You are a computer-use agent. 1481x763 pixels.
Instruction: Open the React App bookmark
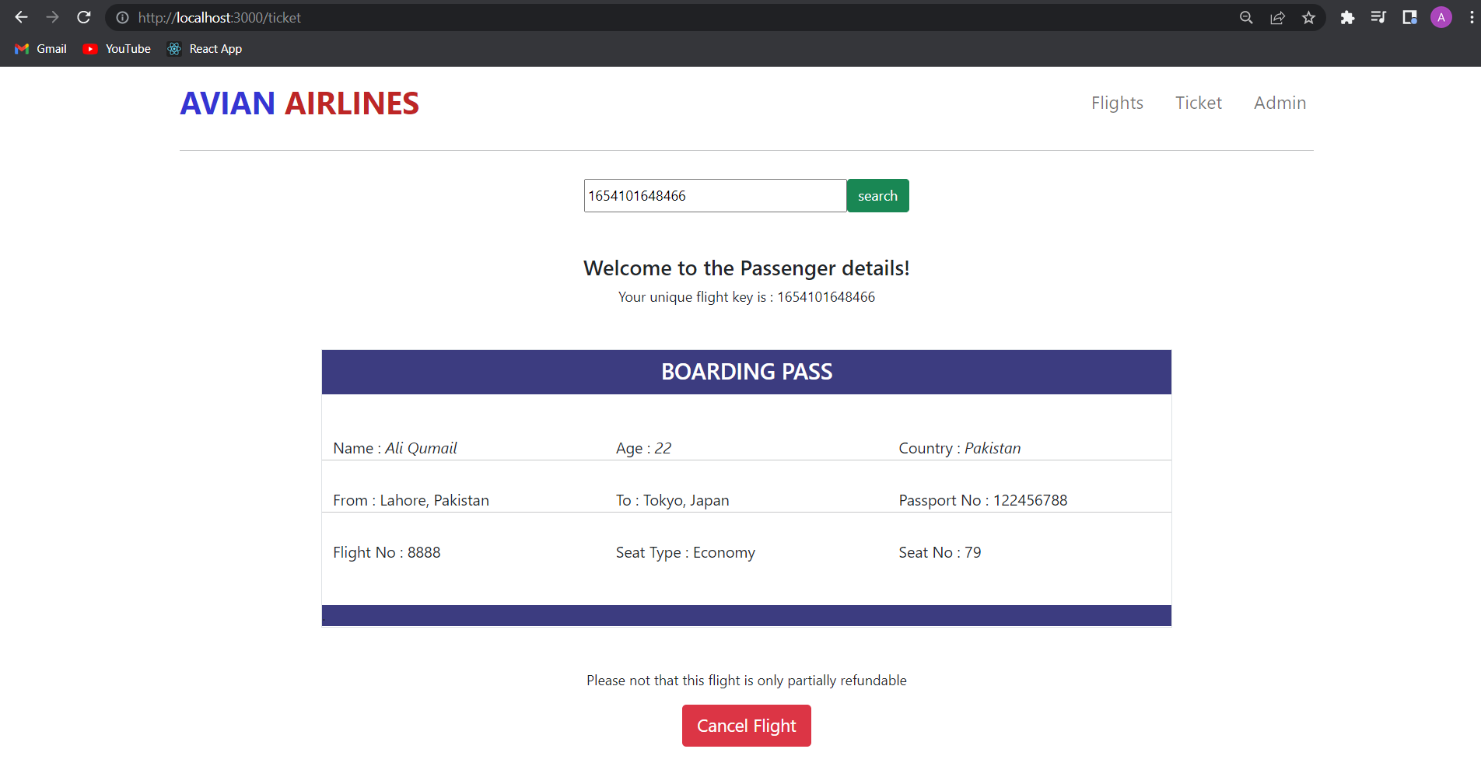(204, 48)
